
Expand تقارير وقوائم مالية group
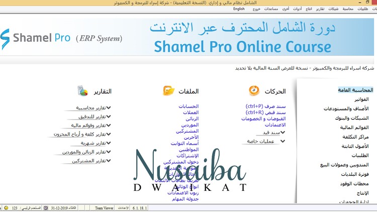click(x=109, y=125)
